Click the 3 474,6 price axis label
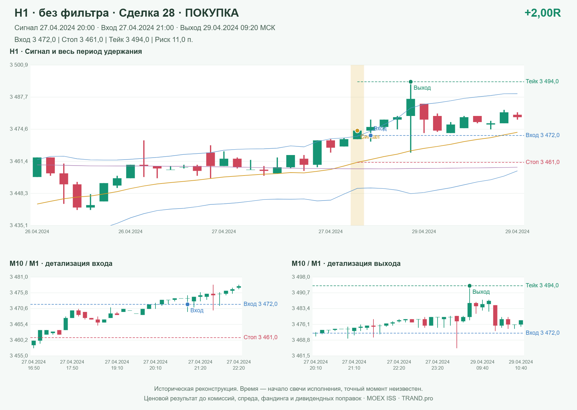577x410 pixels. (19, 129)
